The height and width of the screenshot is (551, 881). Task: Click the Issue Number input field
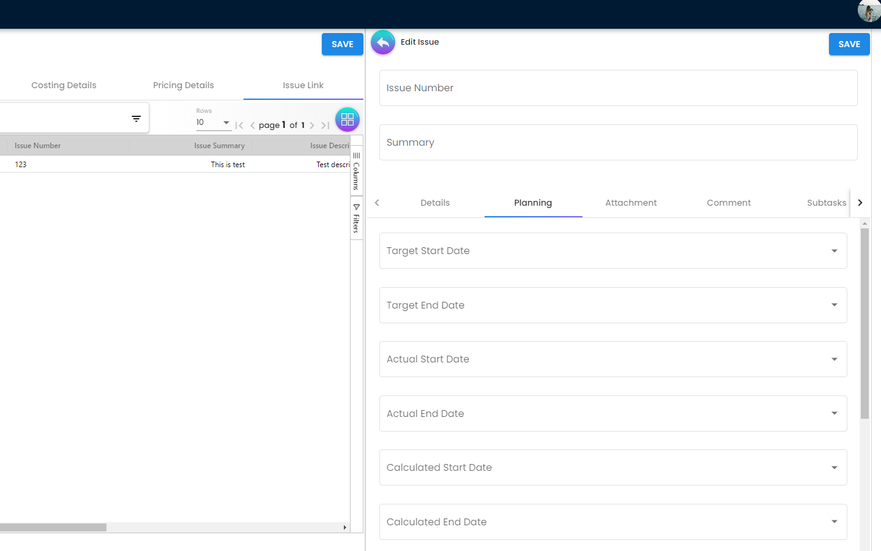point(618,88)
